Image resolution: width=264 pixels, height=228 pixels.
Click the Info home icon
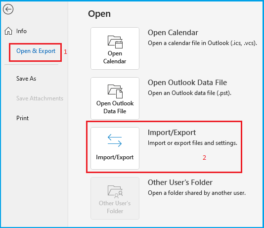point(8,31)
